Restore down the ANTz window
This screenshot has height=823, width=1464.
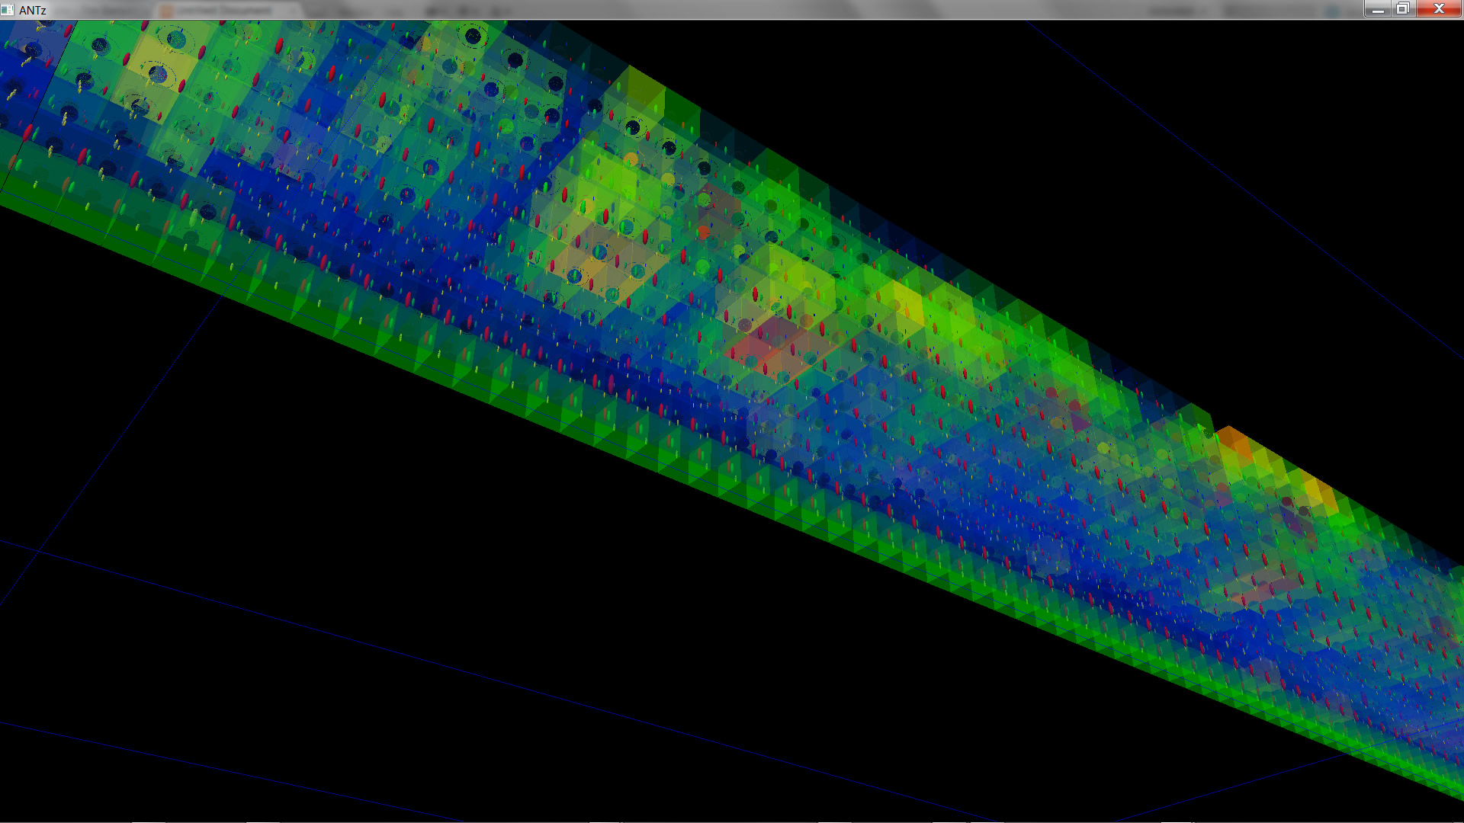[1402, 9]
